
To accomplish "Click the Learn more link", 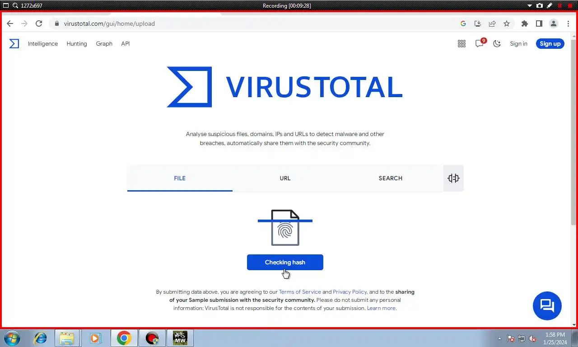I will (382, 308).
